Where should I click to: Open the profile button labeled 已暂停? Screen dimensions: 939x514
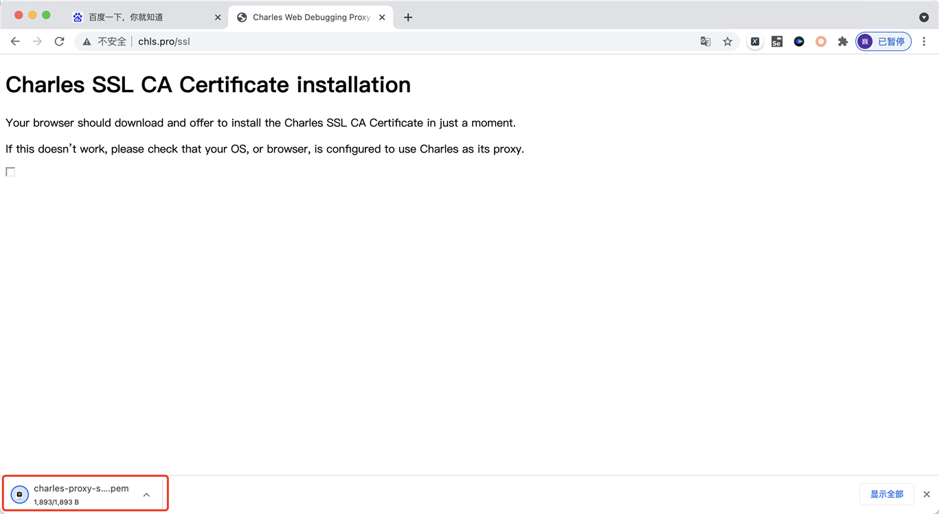pos(883,42)
